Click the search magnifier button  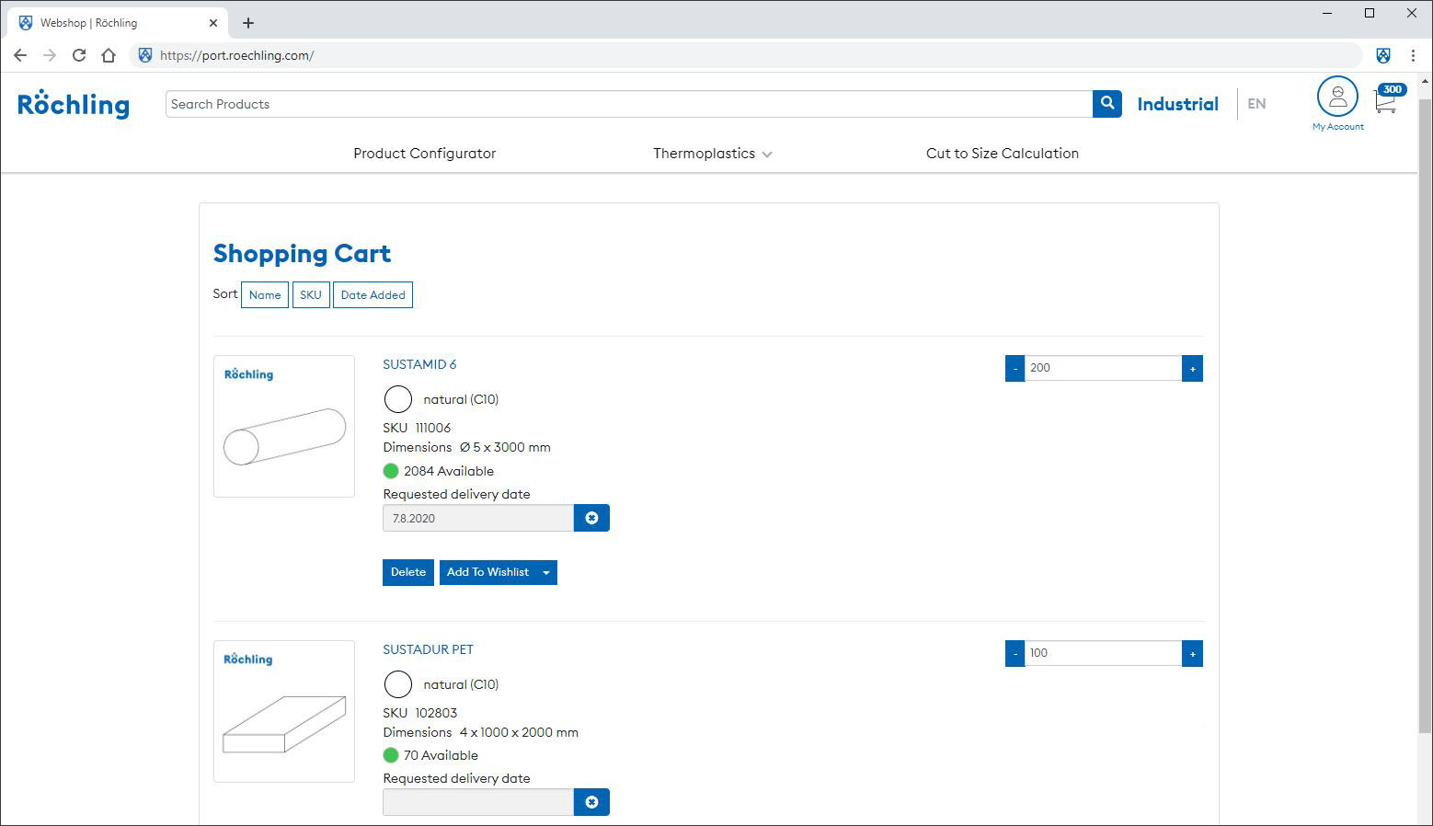coord(1106,104)
